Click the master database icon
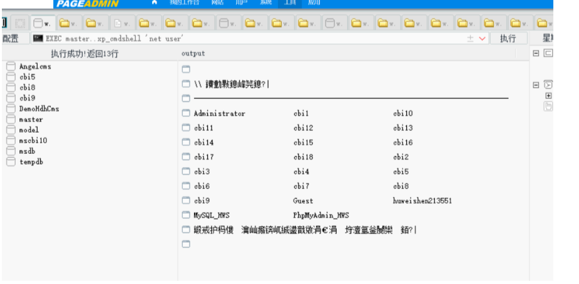579x284 pixels. 11,119
